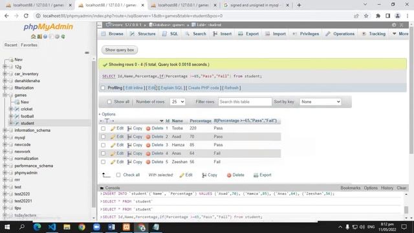Image resolution: width=414 pixels, height=233 pixels.
Task: Open the student table in tree
Action: [27, 124]
